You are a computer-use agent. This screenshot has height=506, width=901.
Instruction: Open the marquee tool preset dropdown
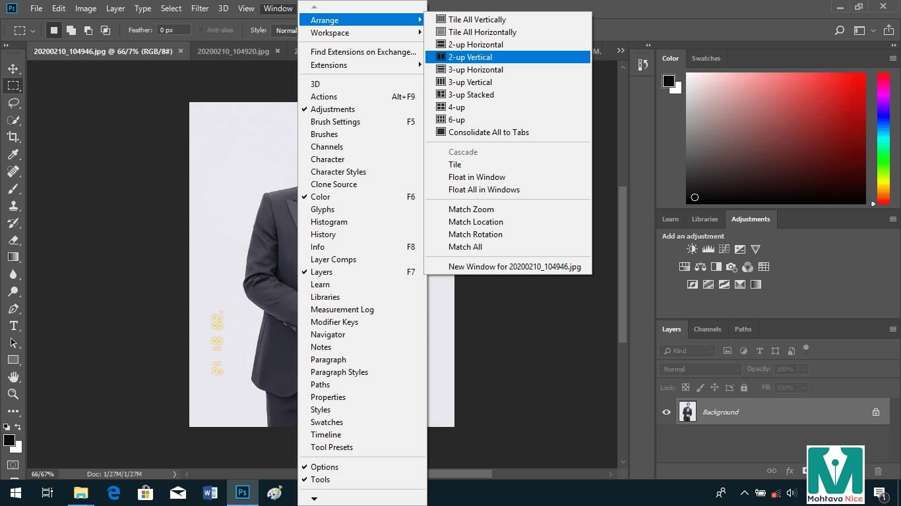24,30
